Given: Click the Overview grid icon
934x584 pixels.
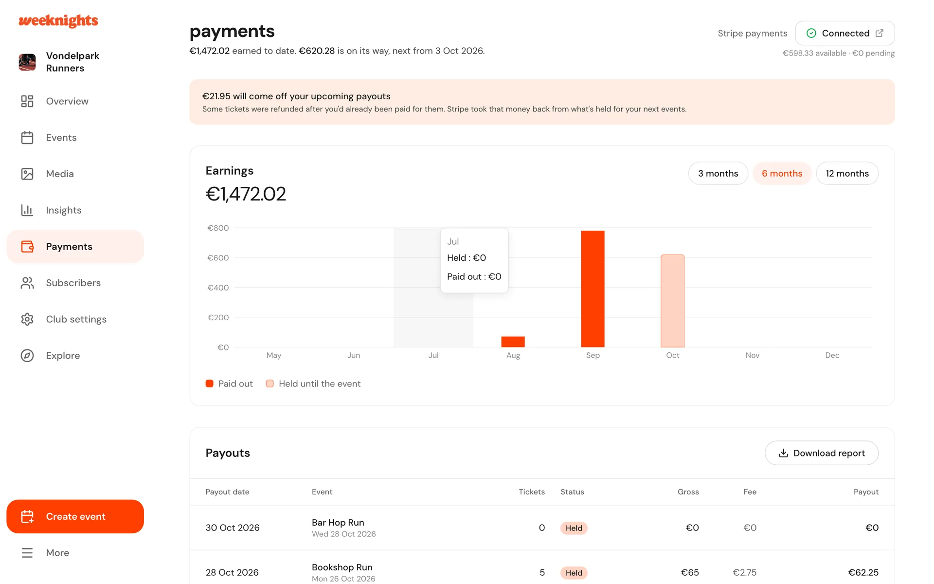Looking at the screenshot, I should pos(27,101).
